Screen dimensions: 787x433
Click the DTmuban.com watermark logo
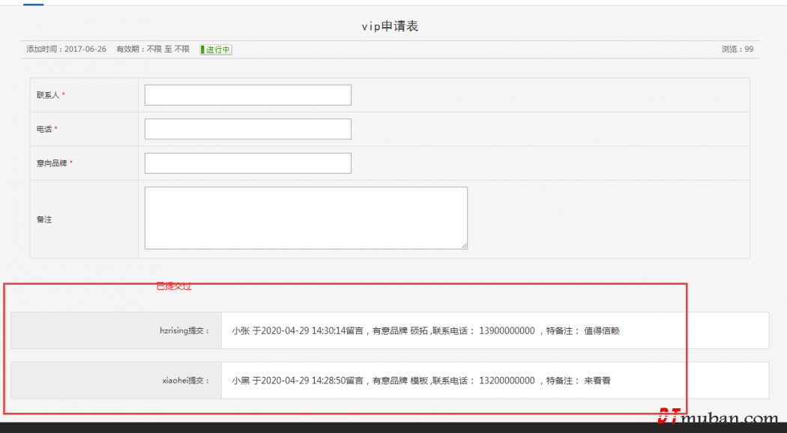(x=717, y=418)
